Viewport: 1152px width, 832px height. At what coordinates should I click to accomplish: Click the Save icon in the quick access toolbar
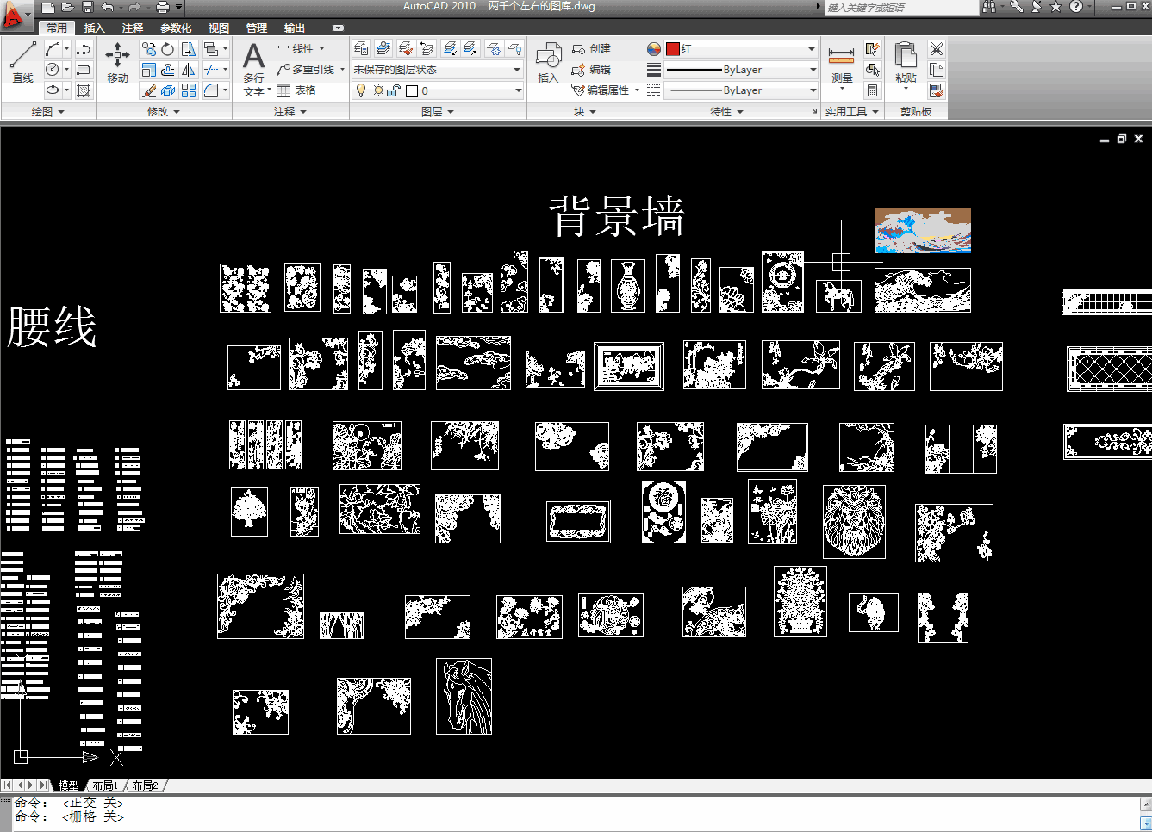[x=87, y=7]
